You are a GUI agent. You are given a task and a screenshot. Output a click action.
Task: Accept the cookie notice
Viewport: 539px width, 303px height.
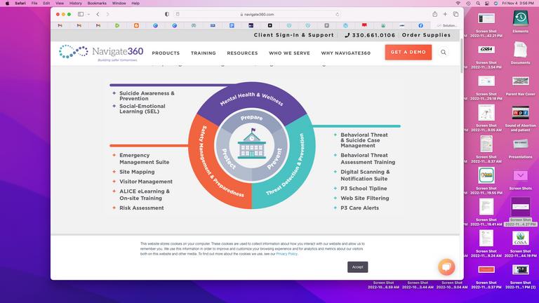(x=357, y=267)
